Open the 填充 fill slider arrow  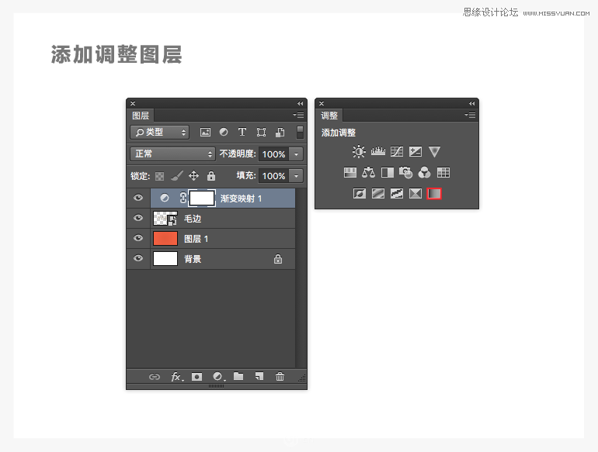pos(297,176)
